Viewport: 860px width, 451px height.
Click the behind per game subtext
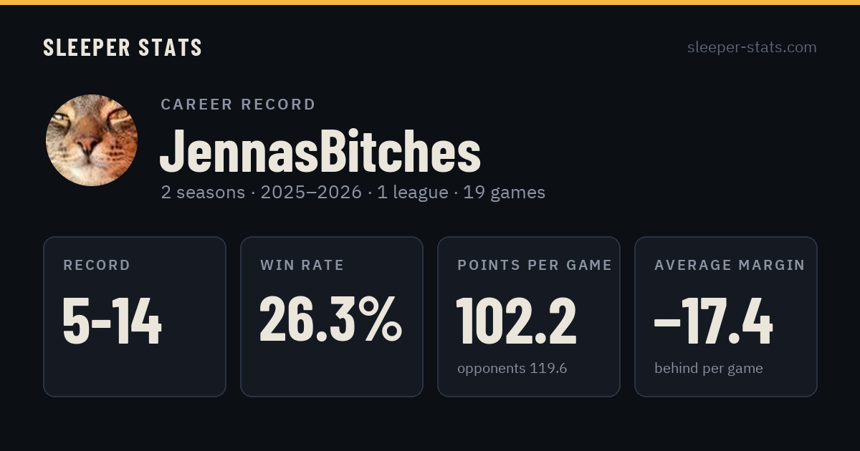[x=709, y=369]
